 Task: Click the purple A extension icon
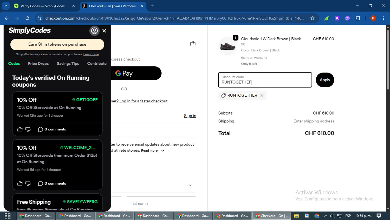337,18
